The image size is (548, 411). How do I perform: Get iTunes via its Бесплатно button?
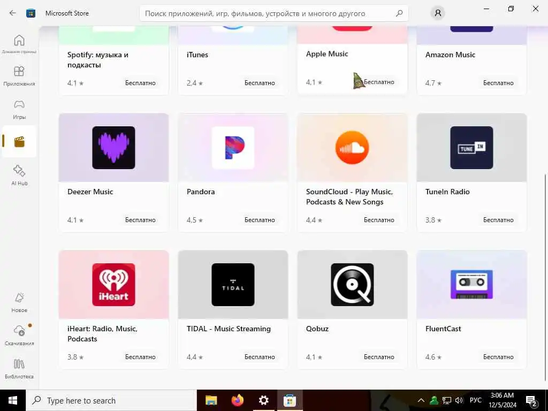click(x=260, y=83)
